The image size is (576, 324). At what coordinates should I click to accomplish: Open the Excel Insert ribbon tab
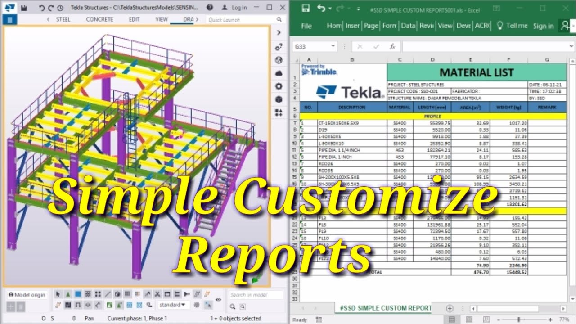click(x=352, y=26)
